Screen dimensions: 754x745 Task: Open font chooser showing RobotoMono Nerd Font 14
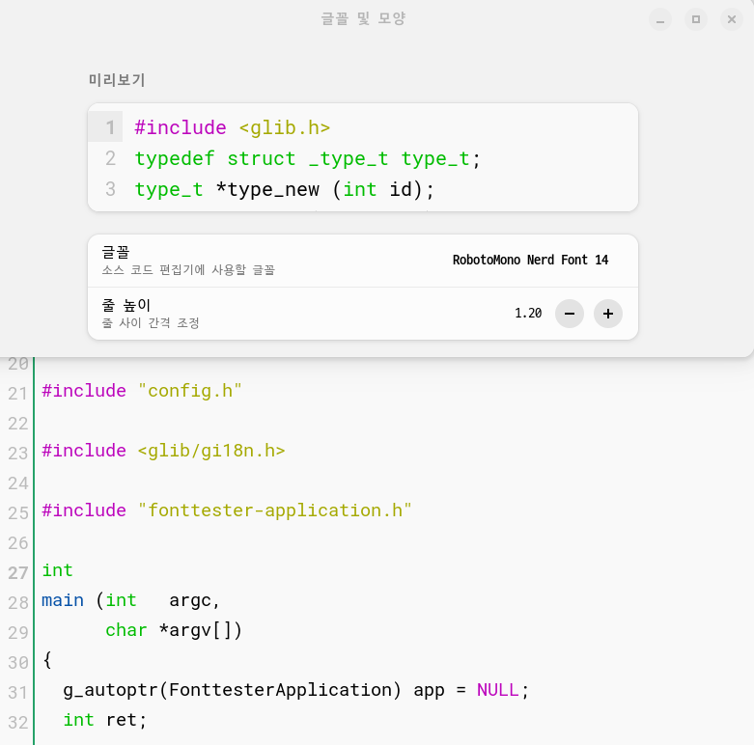click(x=530, y=260)
